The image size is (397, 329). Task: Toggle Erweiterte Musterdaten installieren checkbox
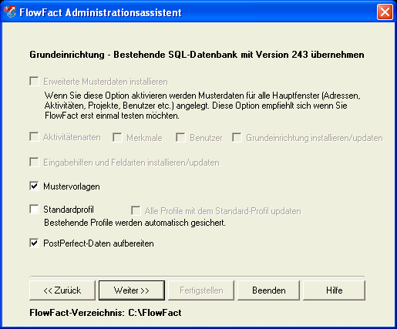(34, 81)
